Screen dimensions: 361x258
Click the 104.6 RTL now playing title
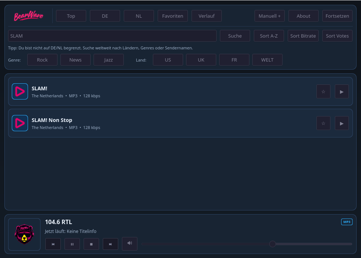click(59, 222)
